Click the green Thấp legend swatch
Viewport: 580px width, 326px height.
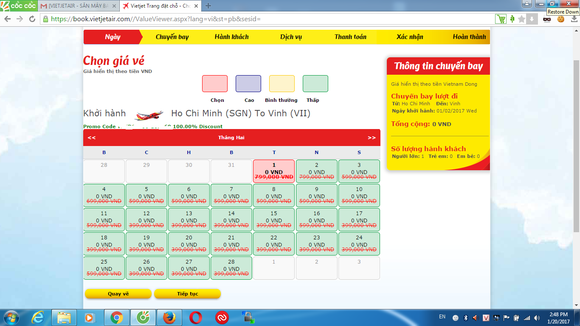[315, 84]
